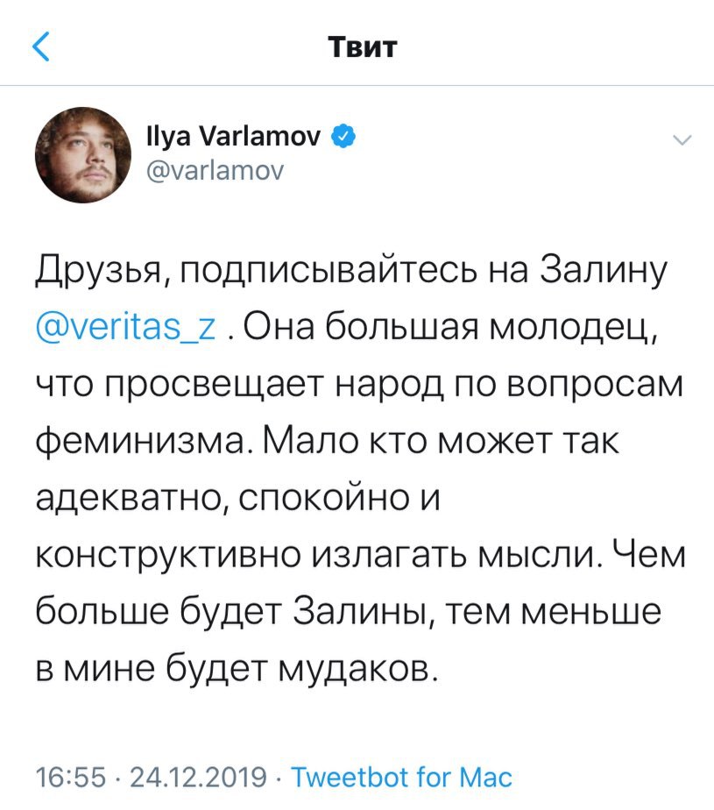Tap the back arrow in the header

coord(41,46)
